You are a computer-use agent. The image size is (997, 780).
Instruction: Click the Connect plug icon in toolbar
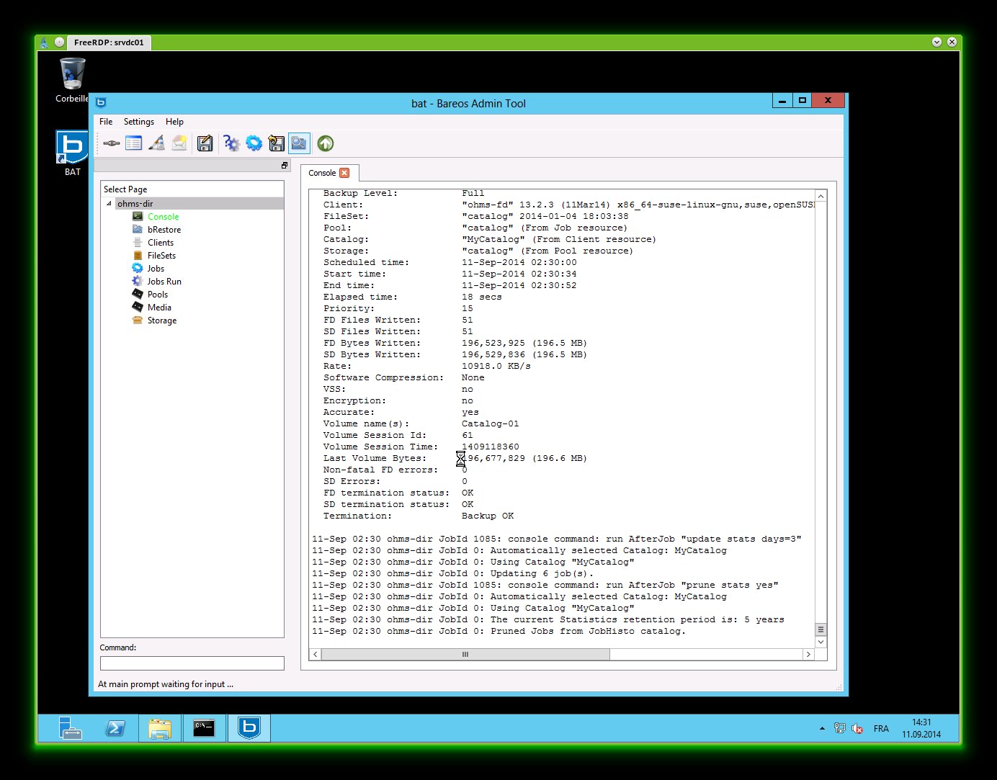click(x=111, y=143)
